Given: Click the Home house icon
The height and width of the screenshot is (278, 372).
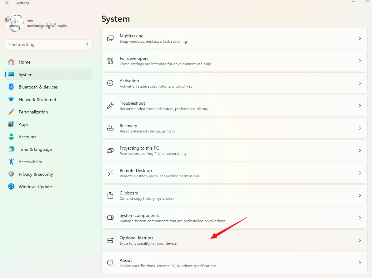Looking at the screenshot, I should tap(11, 62).
